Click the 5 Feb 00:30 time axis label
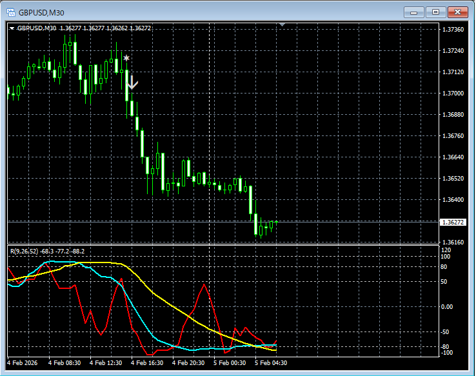The height and width of the screenshot is (376, 476). [x=230, y=363]
